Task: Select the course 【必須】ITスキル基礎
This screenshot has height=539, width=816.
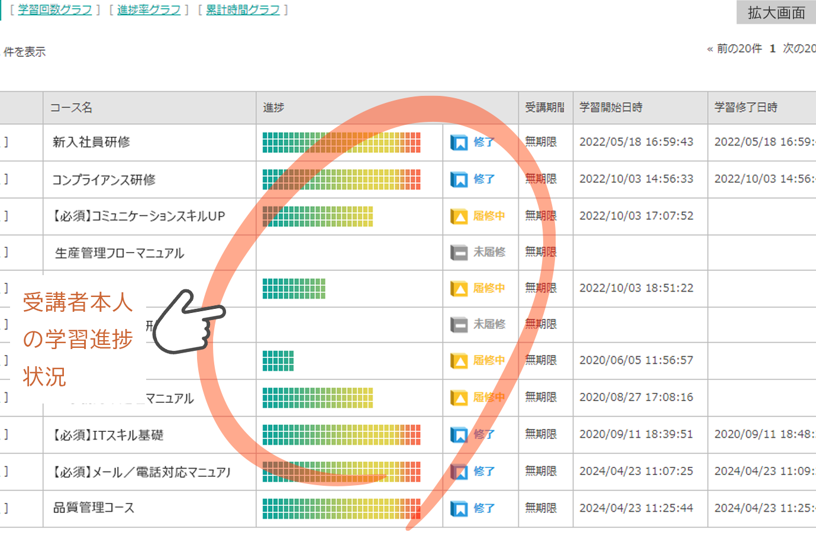Action: coord(108,435)
